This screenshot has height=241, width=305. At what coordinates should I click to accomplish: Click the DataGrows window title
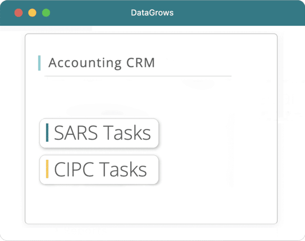[152, 13]
